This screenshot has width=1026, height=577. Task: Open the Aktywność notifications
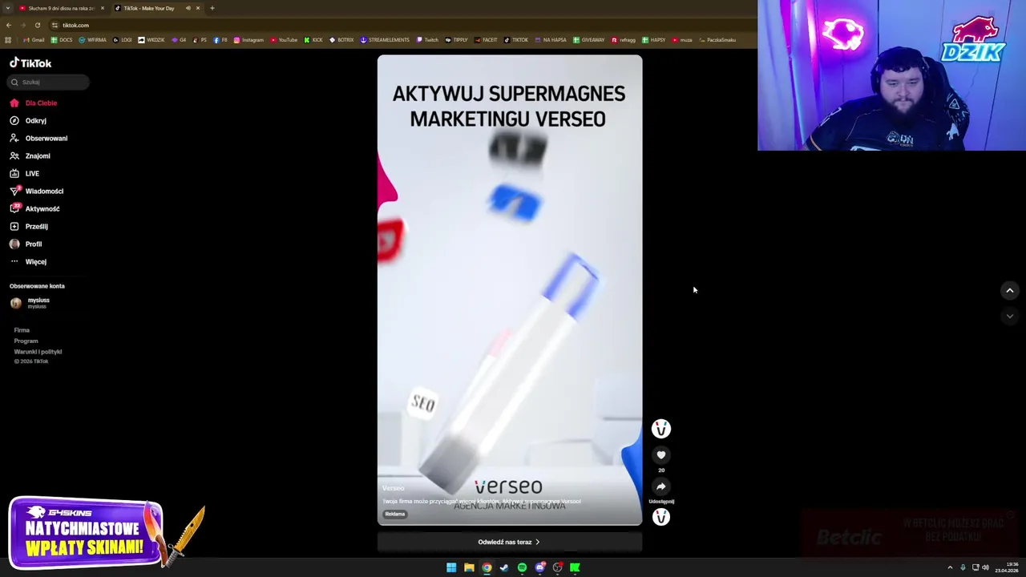tap(34, 208)
